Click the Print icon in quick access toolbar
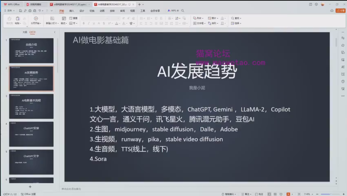This screenshot has height=196, width=347. (30, 11)
